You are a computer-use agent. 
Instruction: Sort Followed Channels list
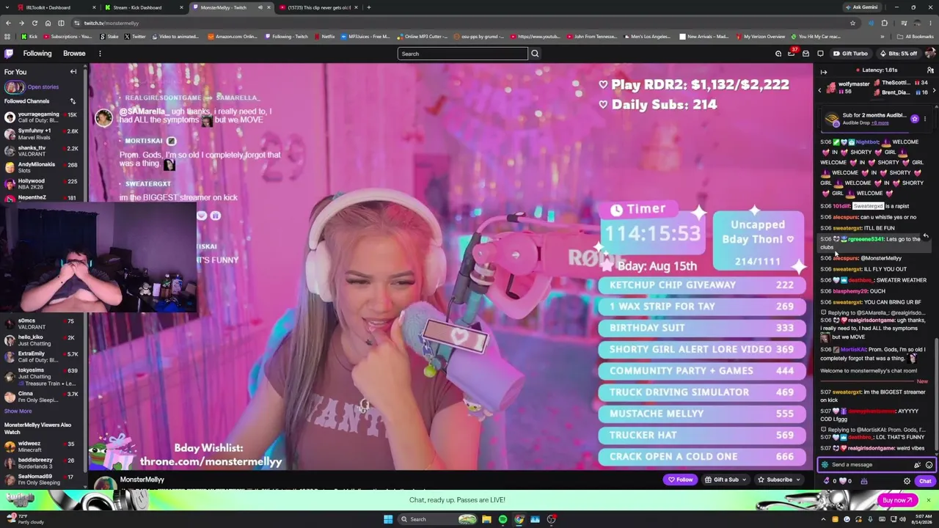tap(73, 101)
